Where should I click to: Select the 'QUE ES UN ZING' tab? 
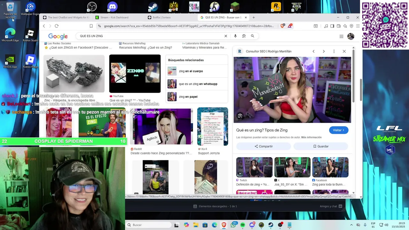tap(224, 18)
